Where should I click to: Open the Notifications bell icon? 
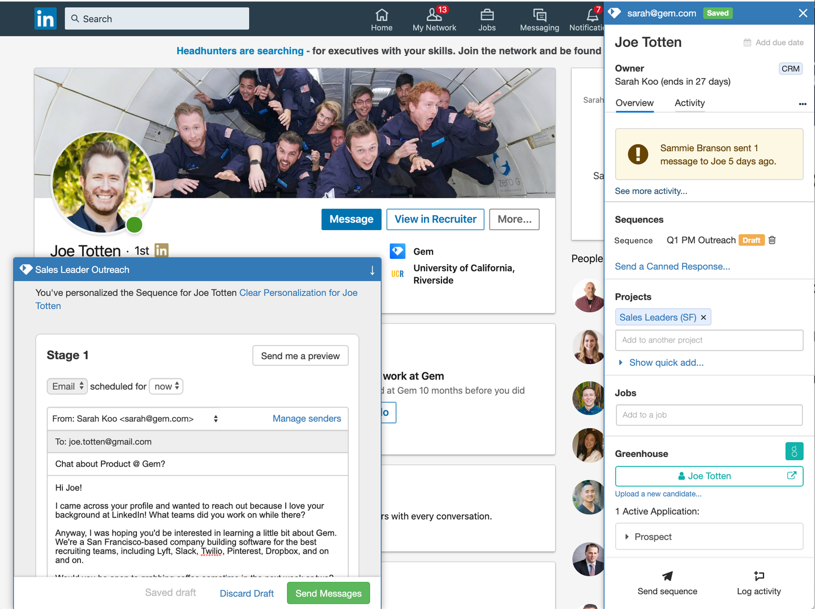click(592, 14)
